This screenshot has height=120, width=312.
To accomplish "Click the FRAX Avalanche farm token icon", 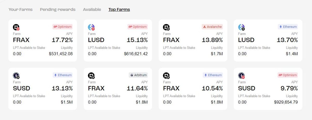I will (x=166, y=27).
